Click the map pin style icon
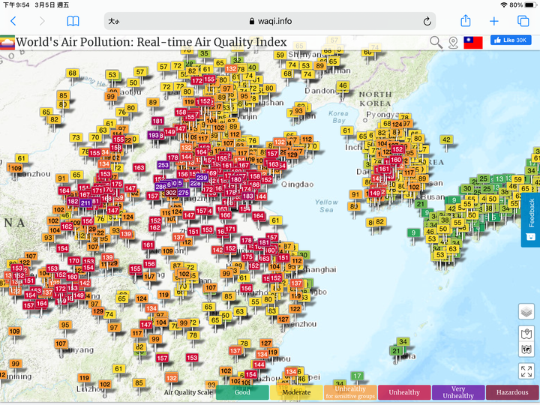540x405 pixels. click(x=526, y=334)
